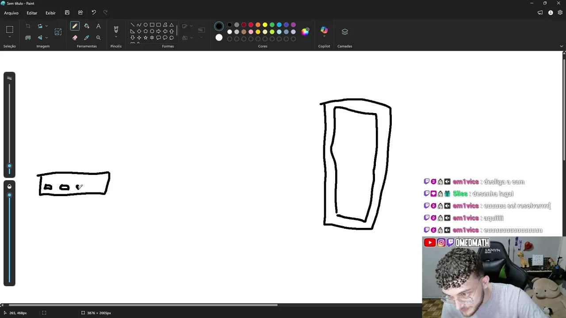Viewport: 566px width, 318px height.
Task: Open the Arquivo menu
Action: [11, 13]
